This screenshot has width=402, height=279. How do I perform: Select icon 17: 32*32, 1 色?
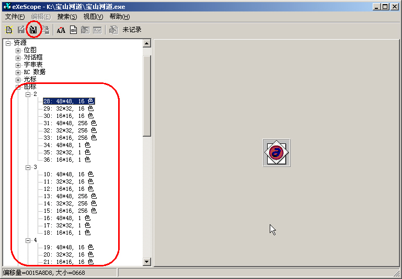[x=67, y=226]
